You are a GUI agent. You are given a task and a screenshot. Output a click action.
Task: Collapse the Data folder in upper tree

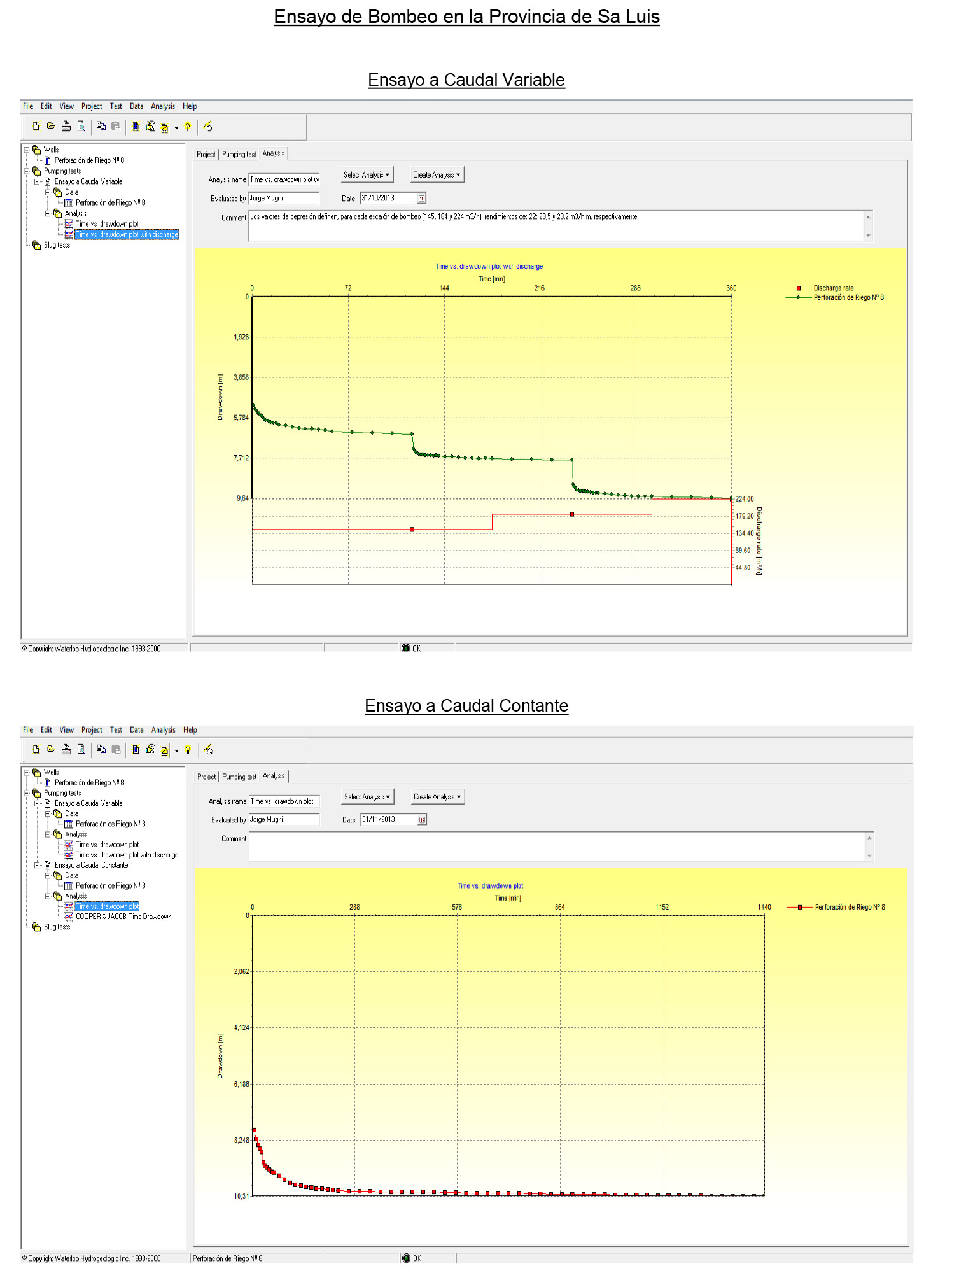(48, 192)
